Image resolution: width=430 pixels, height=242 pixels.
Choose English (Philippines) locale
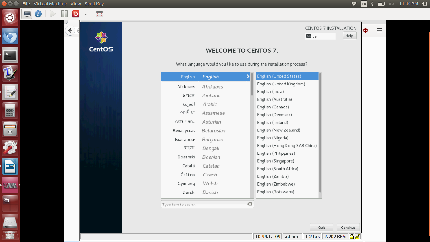(287, 153)
